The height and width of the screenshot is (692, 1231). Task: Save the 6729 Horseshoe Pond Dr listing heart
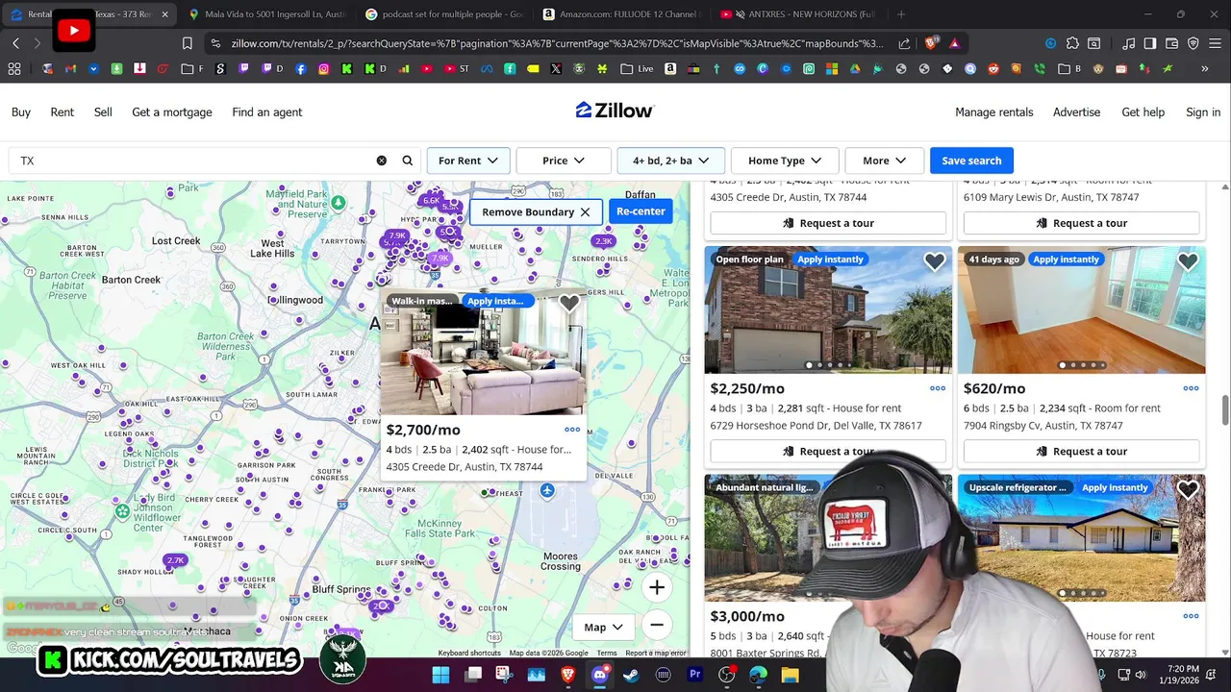pos(935,261)
